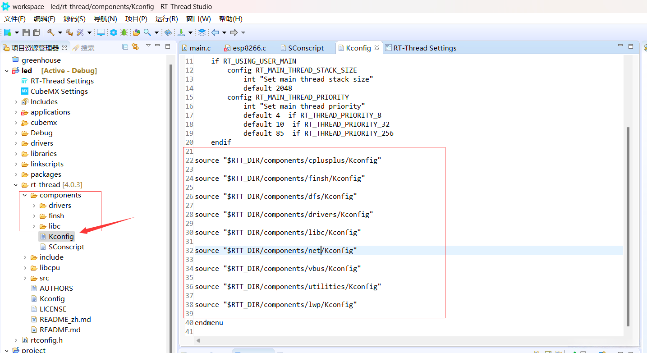Select CubeMX Settings in the project tree
The height and width of the screenshot is (353, 647).
[x=55, y=92]
